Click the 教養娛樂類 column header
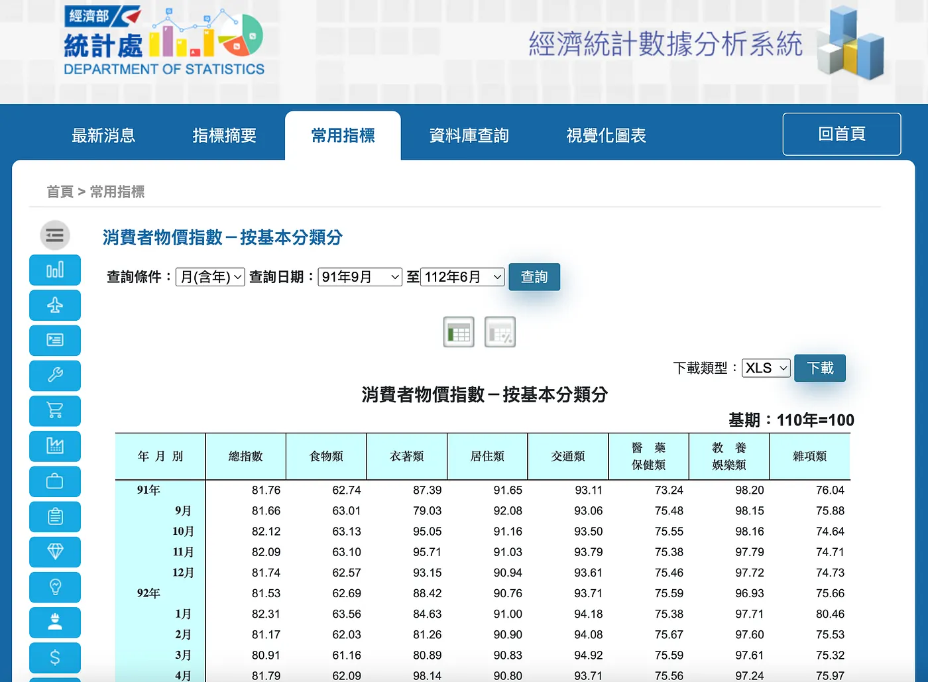This screenshot has width=928, height=682. [x=729, y=456]
